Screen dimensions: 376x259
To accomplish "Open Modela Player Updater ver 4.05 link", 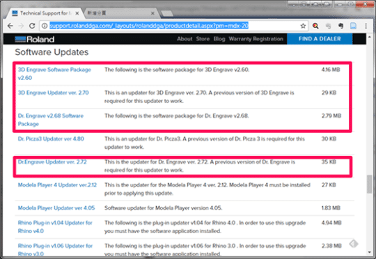I will [x=56, y=208].
